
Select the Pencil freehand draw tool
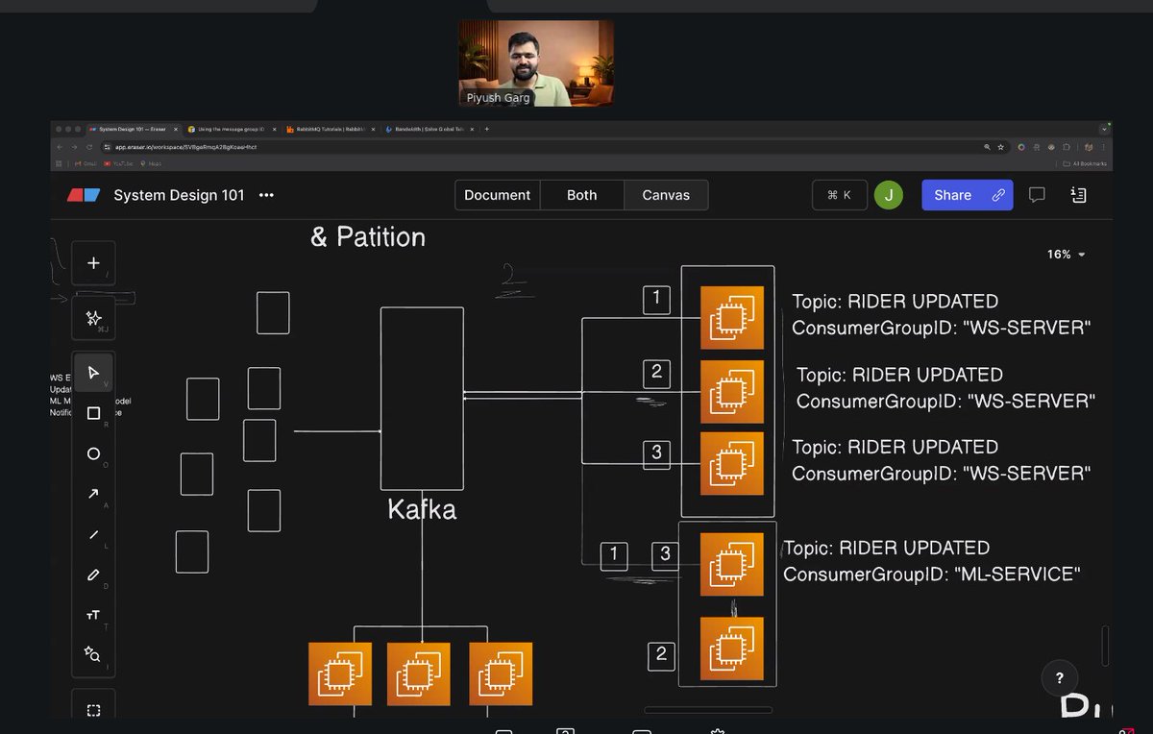click(x=93, y=575)
